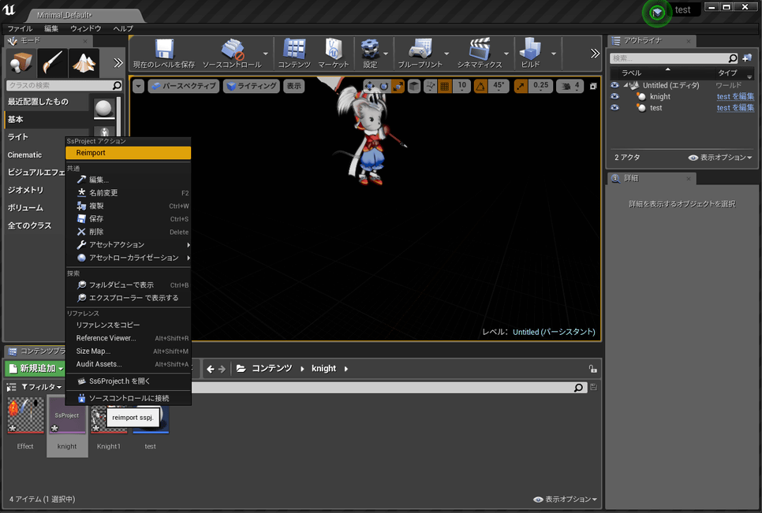This screenshot has width=762, height=513.
Task: Select the Place mode cube icon
Action: [21, 63]
